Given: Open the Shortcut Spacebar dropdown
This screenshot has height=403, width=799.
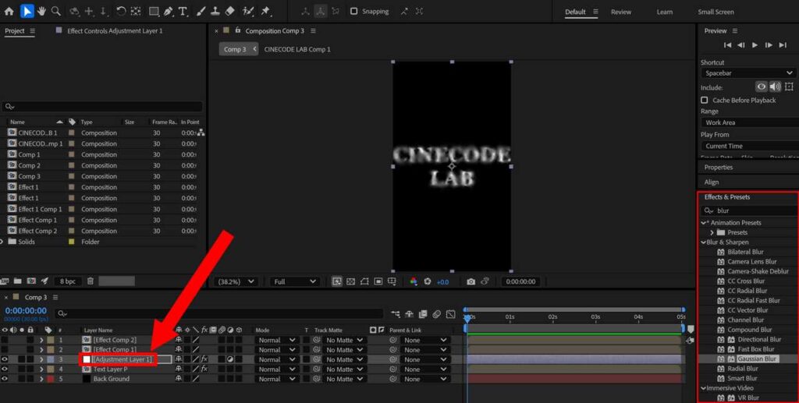Looking at the screenshot, I should click(x=748, y=73).
